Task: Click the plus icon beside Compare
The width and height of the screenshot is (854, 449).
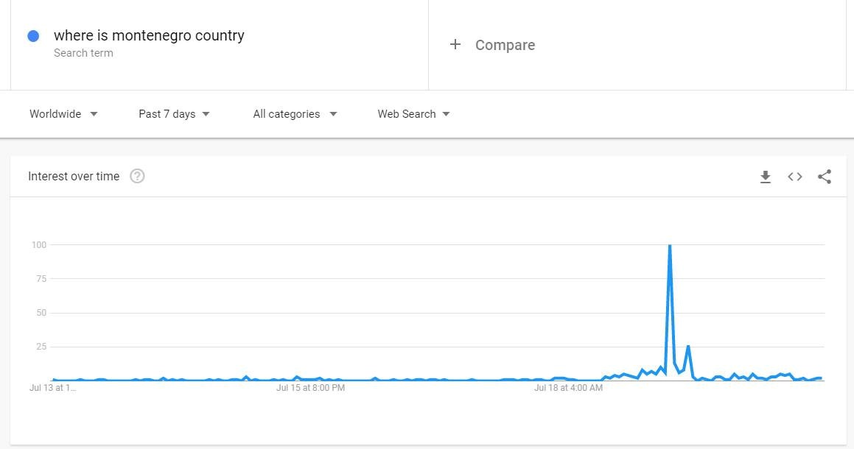Action: point(455,45)
